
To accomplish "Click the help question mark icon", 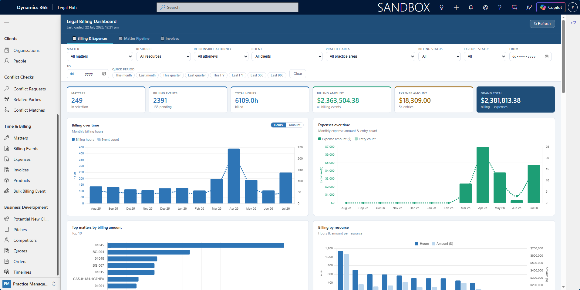I will coord(500,7).
